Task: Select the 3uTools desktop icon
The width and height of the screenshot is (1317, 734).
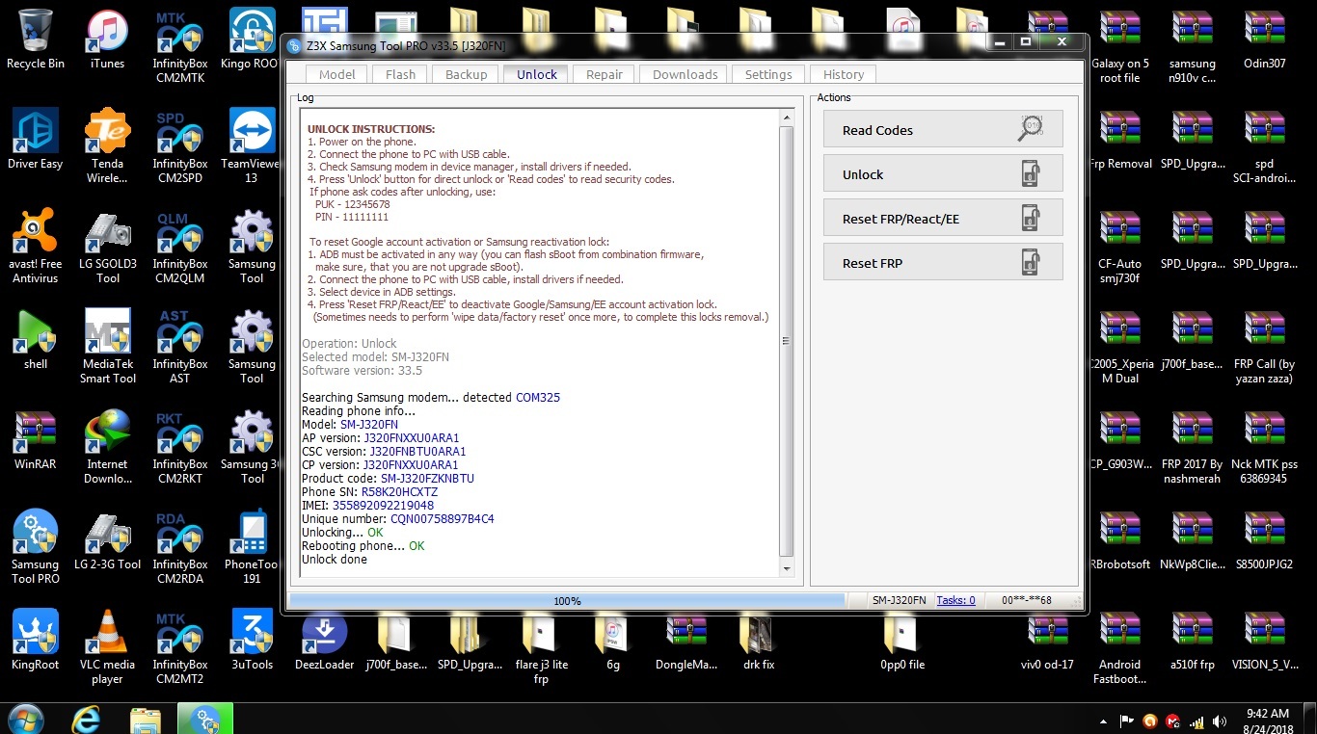Action: pos(252,640)
